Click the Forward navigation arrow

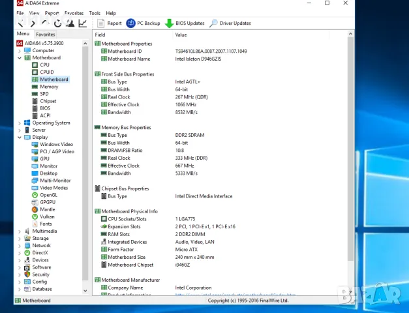(33, 23)
